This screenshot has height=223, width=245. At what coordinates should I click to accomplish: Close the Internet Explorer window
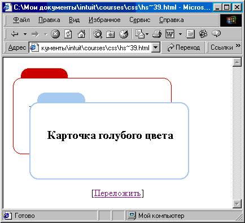point(237,7)
